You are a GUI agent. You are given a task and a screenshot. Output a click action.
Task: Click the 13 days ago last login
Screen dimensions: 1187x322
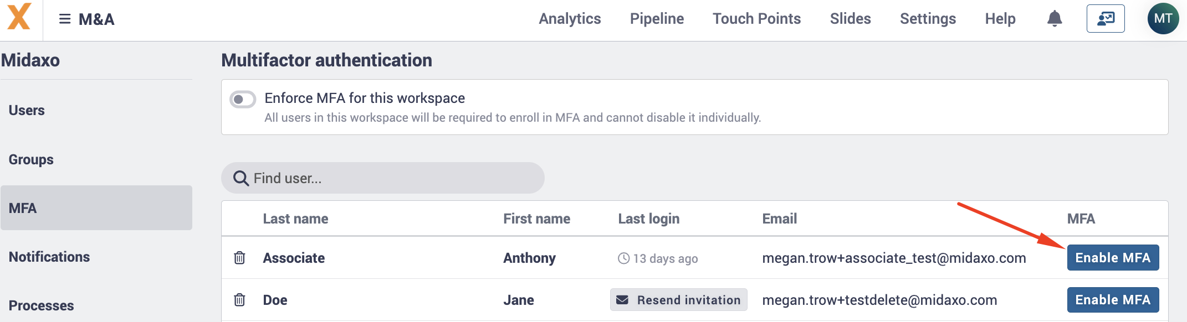tap(658, 258)
